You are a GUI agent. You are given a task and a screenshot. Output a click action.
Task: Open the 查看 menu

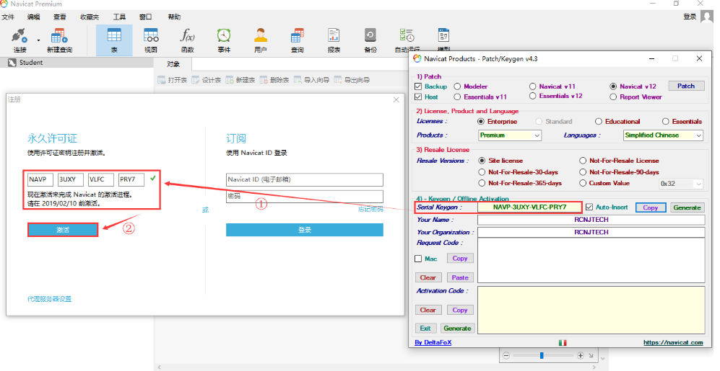(x=60, y=17)
